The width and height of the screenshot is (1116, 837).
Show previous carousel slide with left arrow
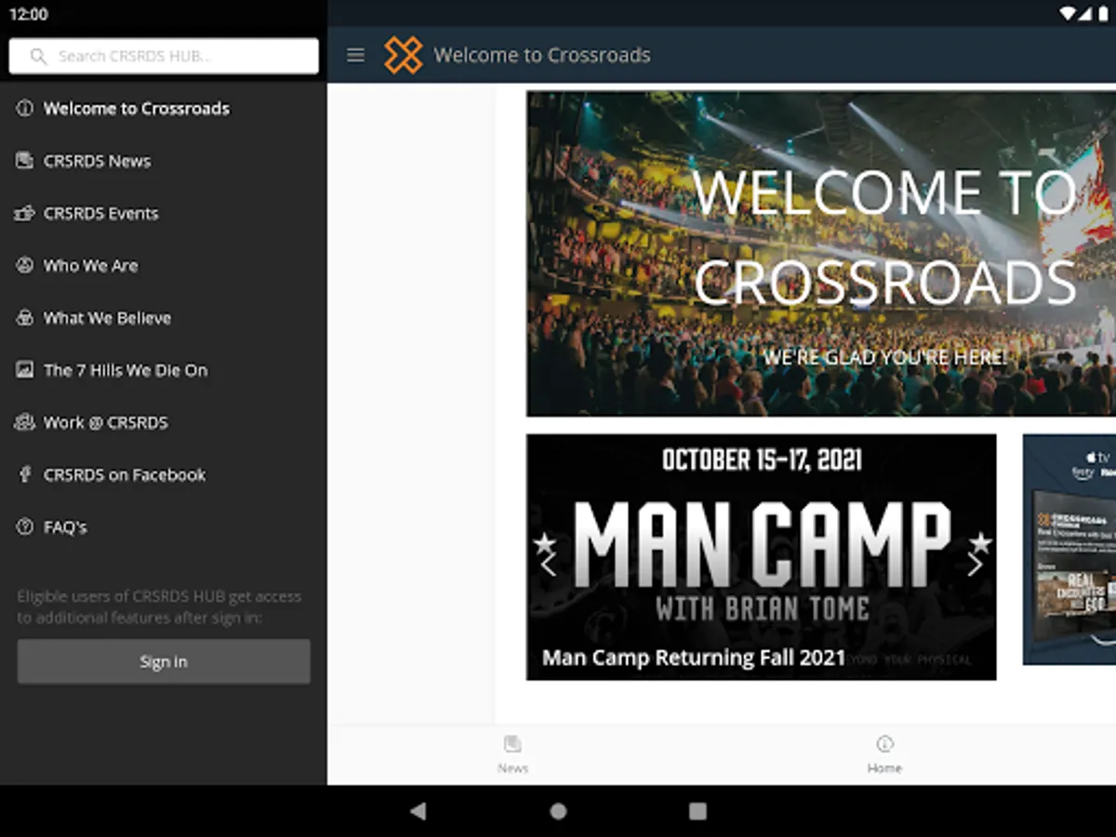[548, 565]
